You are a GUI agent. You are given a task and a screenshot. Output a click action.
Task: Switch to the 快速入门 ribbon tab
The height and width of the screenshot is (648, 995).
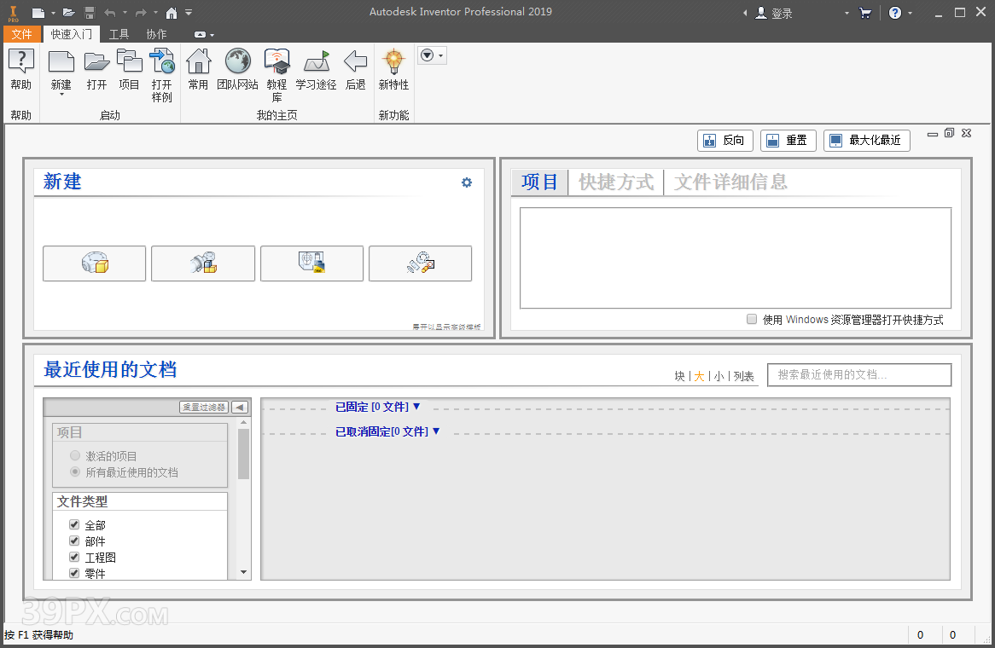71,34
